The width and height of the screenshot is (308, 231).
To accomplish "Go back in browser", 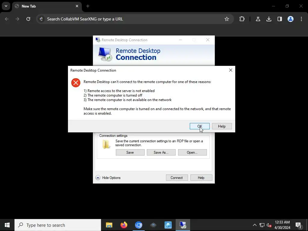I will tap(7, 19).
